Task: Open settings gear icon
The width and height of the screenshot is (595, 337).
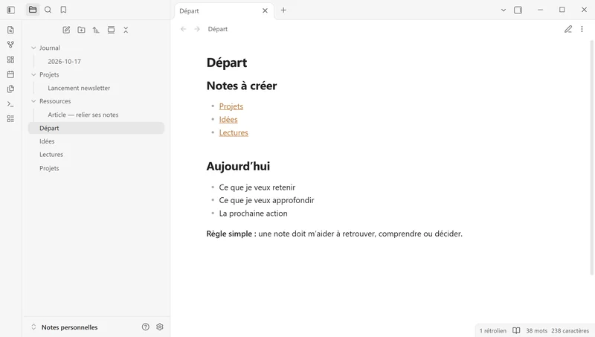Action: (160, 327)
